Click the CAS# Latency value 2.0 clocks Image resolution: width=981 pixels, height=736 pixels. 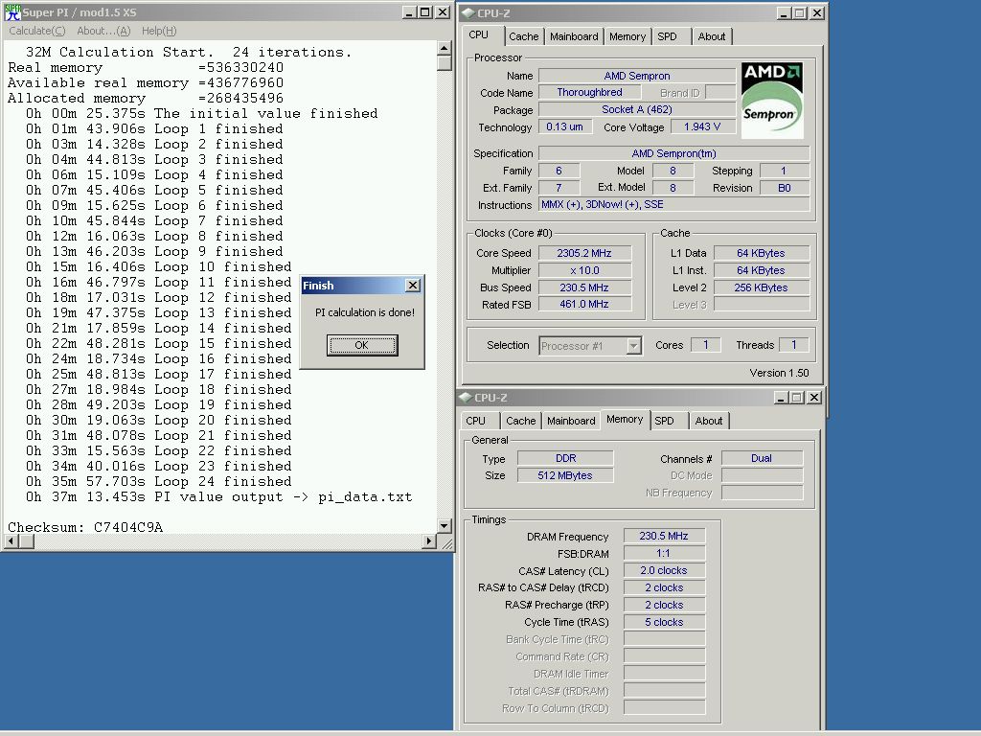pyautogui.click(x=664, y=570)
